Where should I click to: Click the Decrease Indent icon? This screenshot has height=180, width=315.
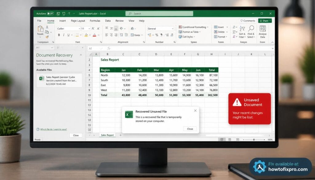tap(121, 35)
